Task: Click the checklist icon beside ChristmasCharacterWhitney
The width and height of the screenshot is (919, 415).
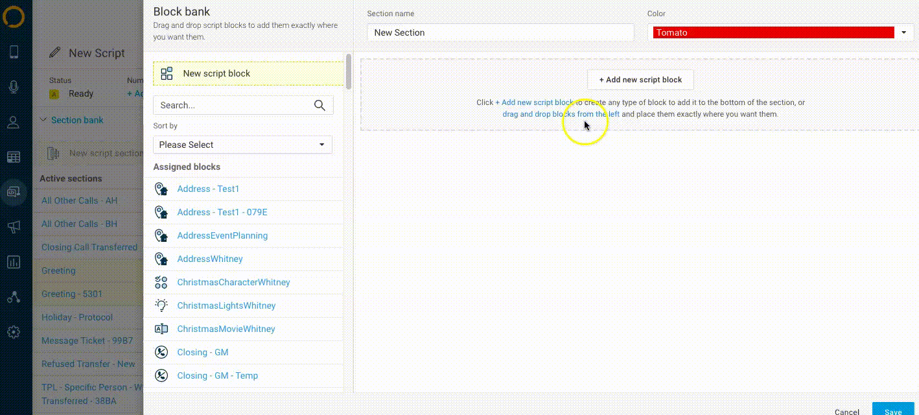Action: tap(161, 282)
